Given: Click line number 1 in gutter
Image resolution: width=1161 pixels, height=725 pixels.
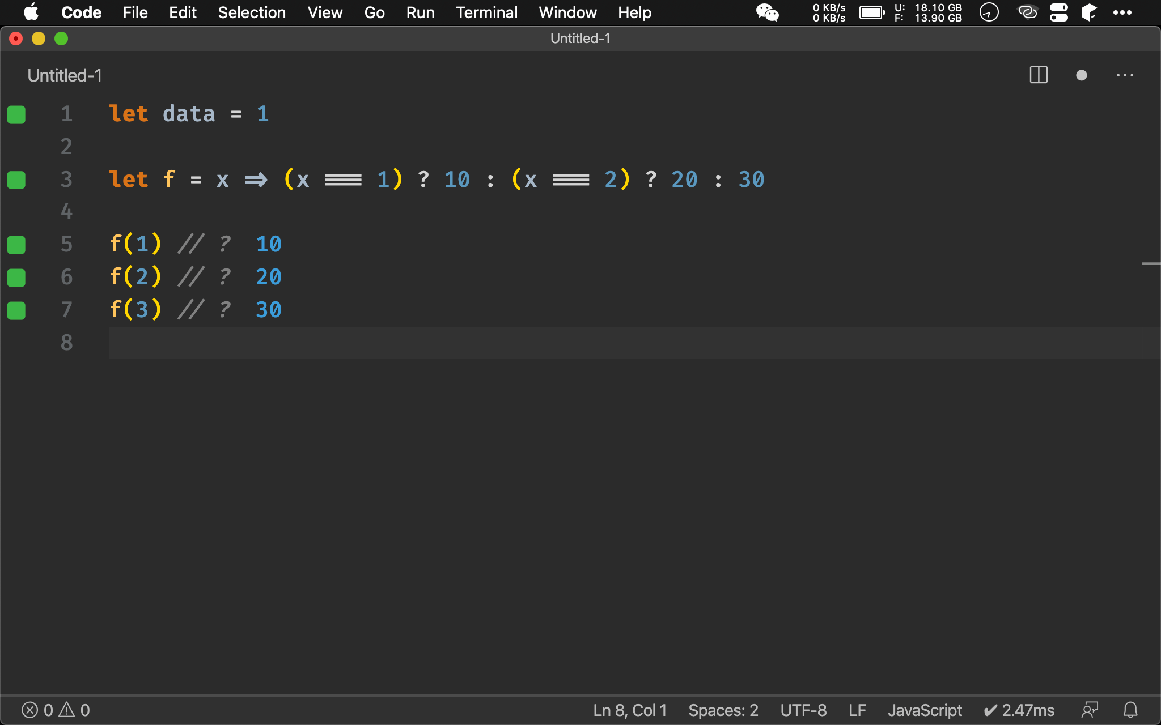Looking at the screenshot, I should coord(67,114).
